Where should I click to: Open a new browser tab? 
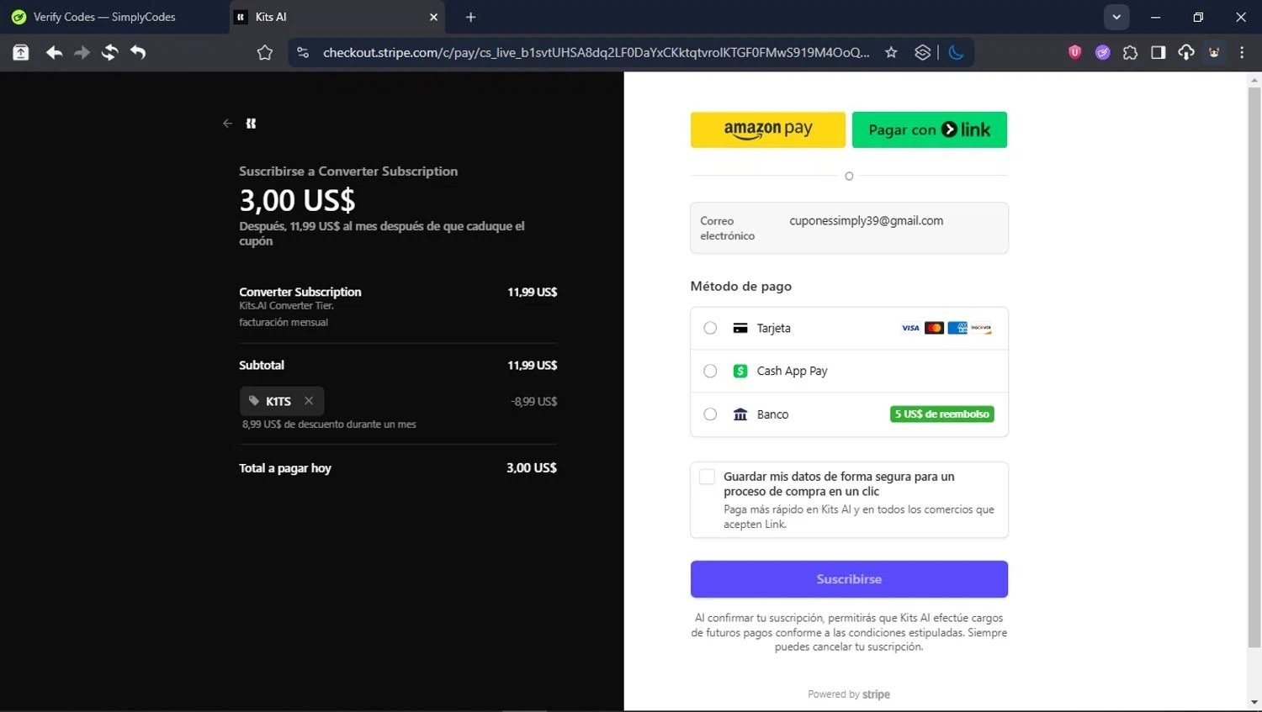click(x=470, y=17)
